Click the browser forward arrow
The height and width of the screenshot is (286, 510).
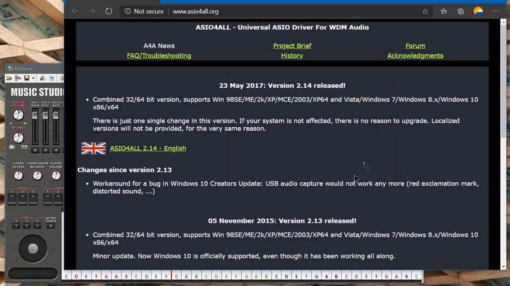coord(92,12)
